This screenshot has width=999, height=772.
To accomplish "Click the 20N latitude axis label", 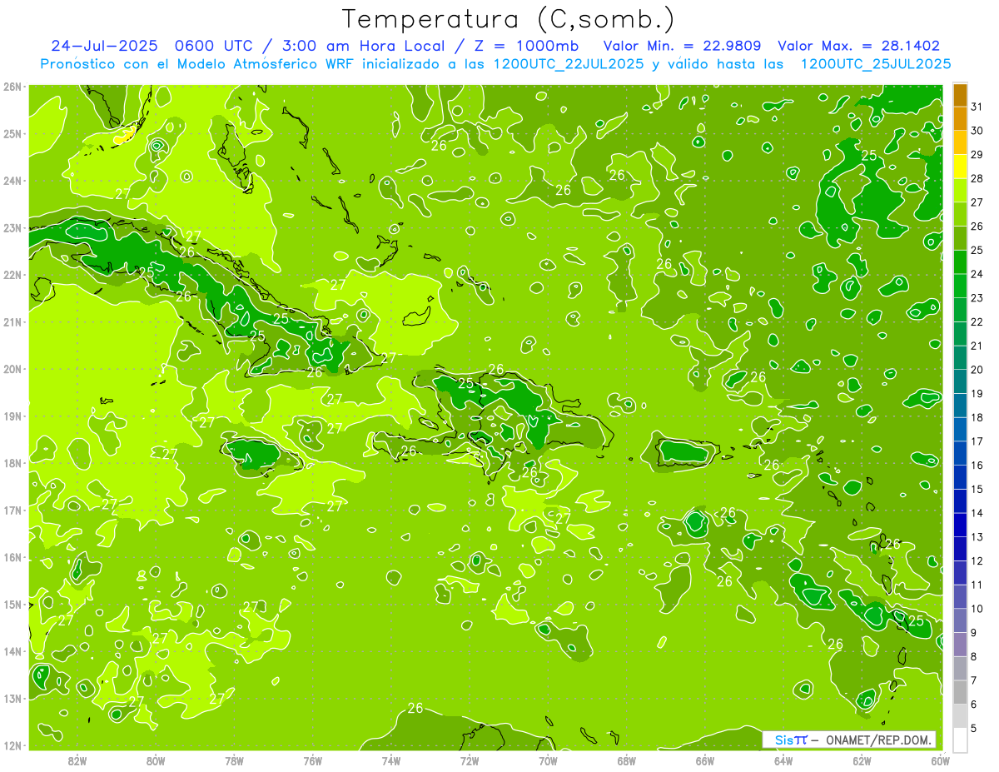I will 12,369.
